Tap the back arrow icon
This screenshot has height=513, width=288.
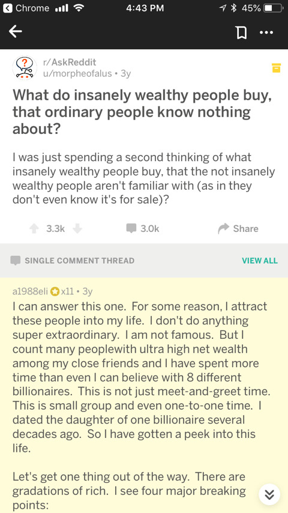[x=16, y=32]
